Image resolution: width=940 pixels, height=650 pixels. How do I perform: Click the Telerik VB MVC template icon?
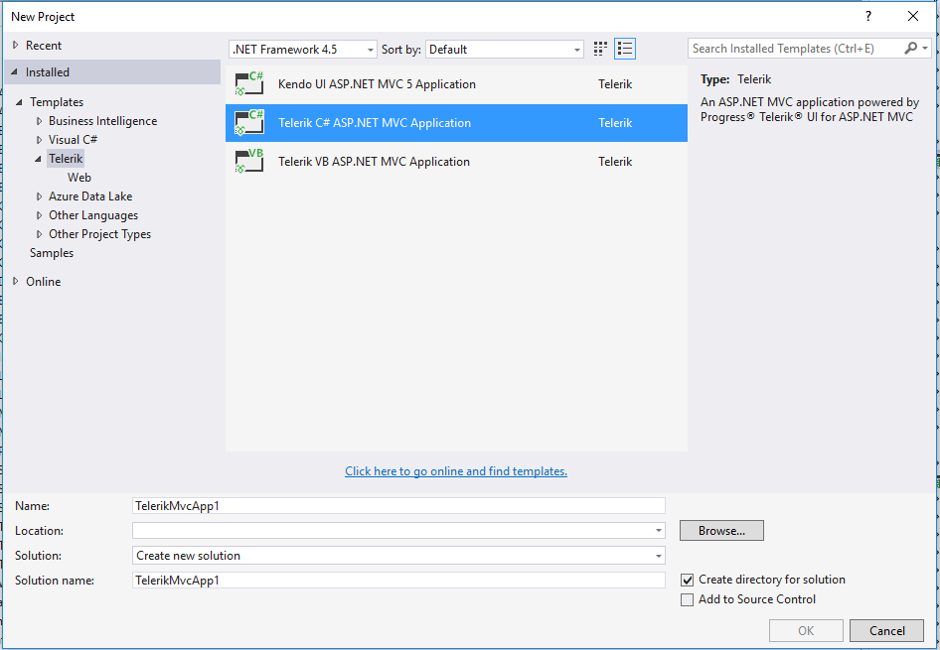(x=248, y=161)
